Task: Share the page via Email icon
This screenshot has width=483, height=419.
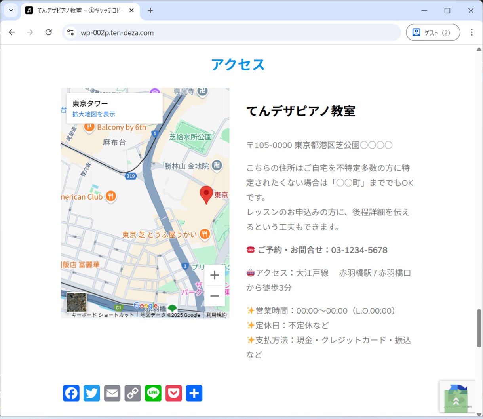Action: pos(112,393)
